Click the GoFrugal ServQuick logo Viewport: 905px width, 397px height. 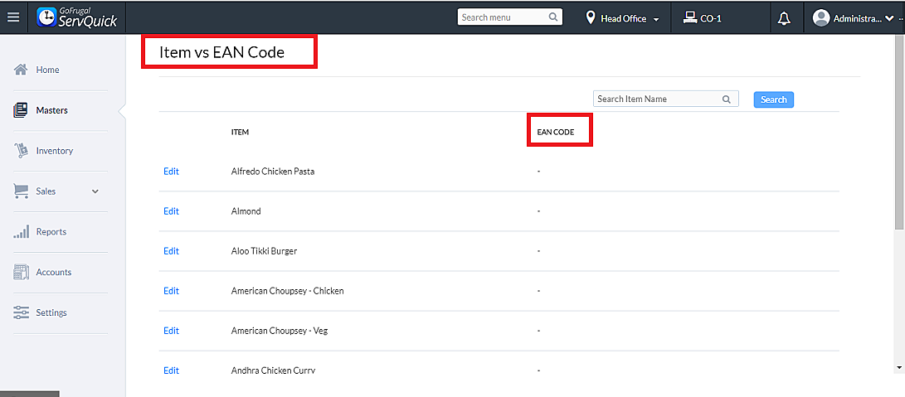(77, 17)
